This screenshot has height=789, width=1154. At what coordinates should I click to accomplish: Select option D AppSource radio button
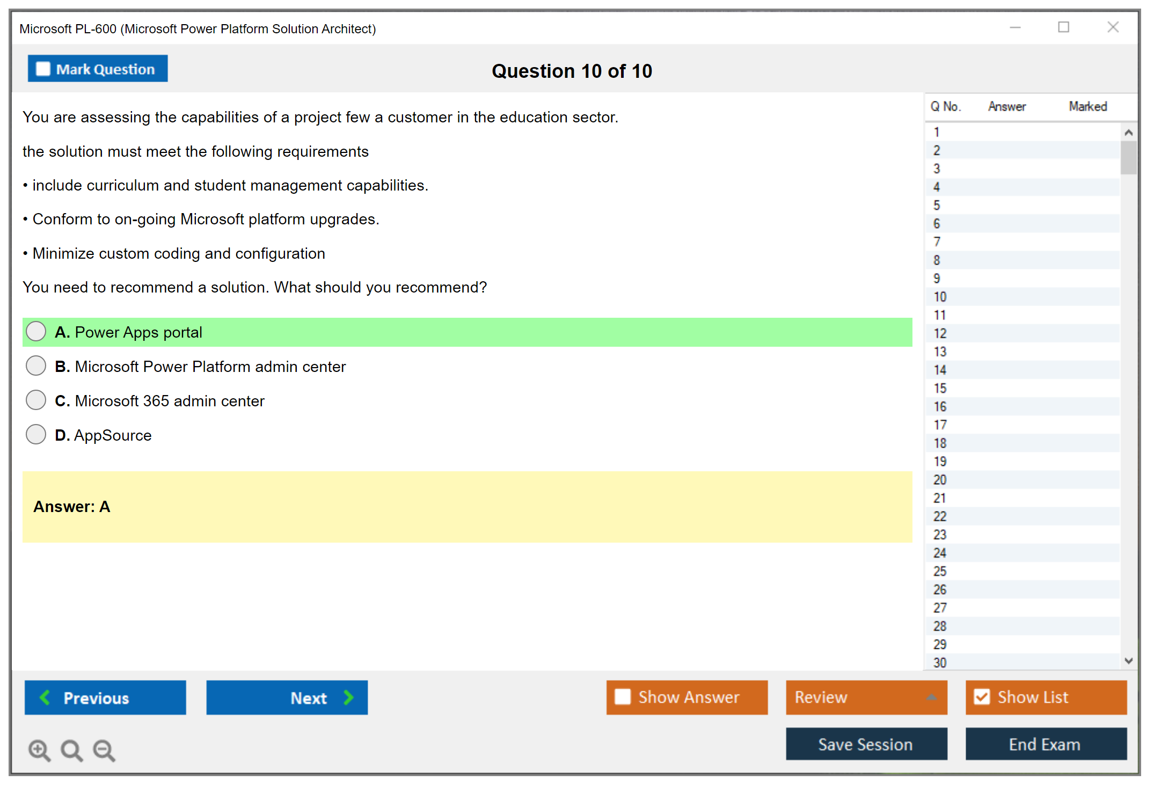[x=36, y=434]
